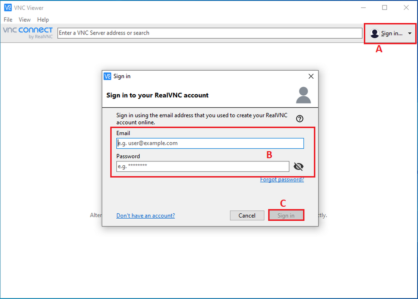The width and height of the screenshot is (418, 299).
Task: Click the VNC Connect by RealVNC logo
Action: click(x=28, y=33)
